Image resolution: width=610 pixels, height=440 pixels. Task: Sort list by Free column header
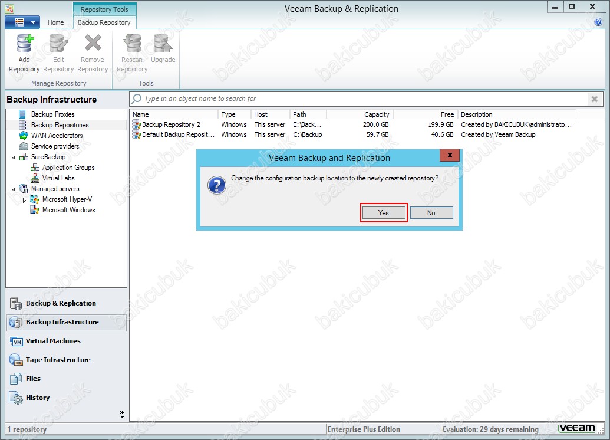click(426, 114)
